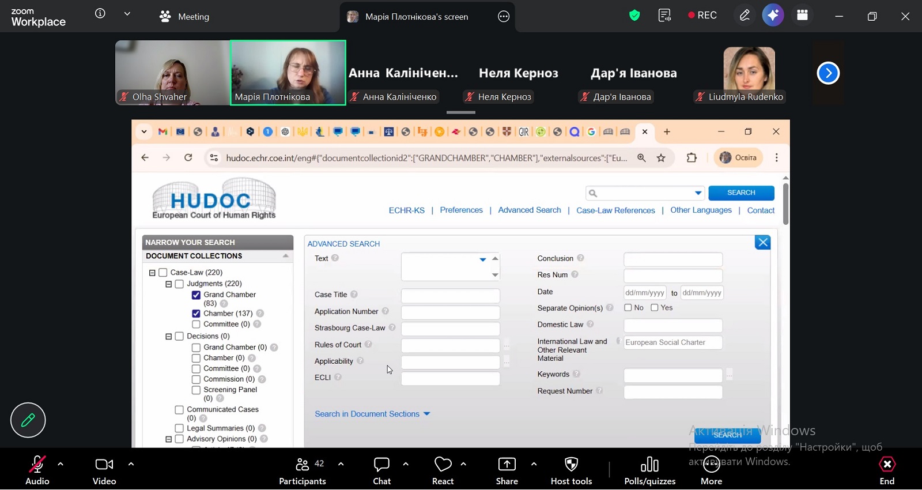Click the green annotation pencil button
This screenshot has width=922, height=490.
(28, 420)
